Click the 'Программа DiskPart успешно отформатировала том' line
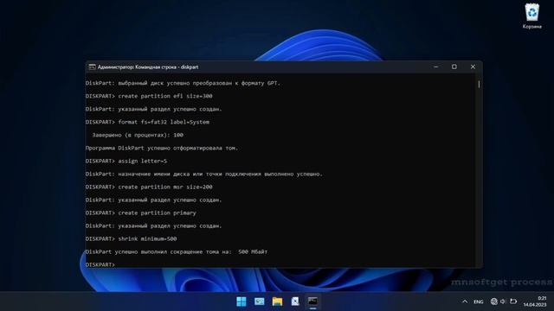This screenshot has height=311, width=554. coord(162,148)
